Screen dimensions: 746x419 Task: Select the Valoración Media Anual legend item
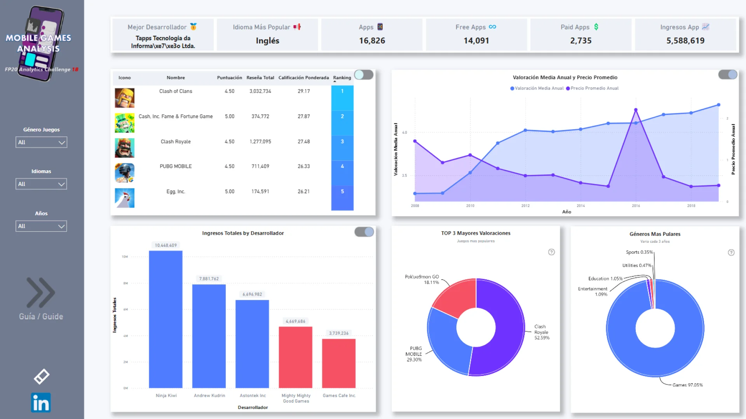click(x=537, y=88)
